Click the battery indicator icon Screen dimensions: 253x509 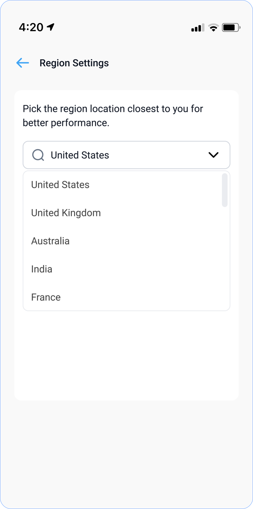click(230, 27)
